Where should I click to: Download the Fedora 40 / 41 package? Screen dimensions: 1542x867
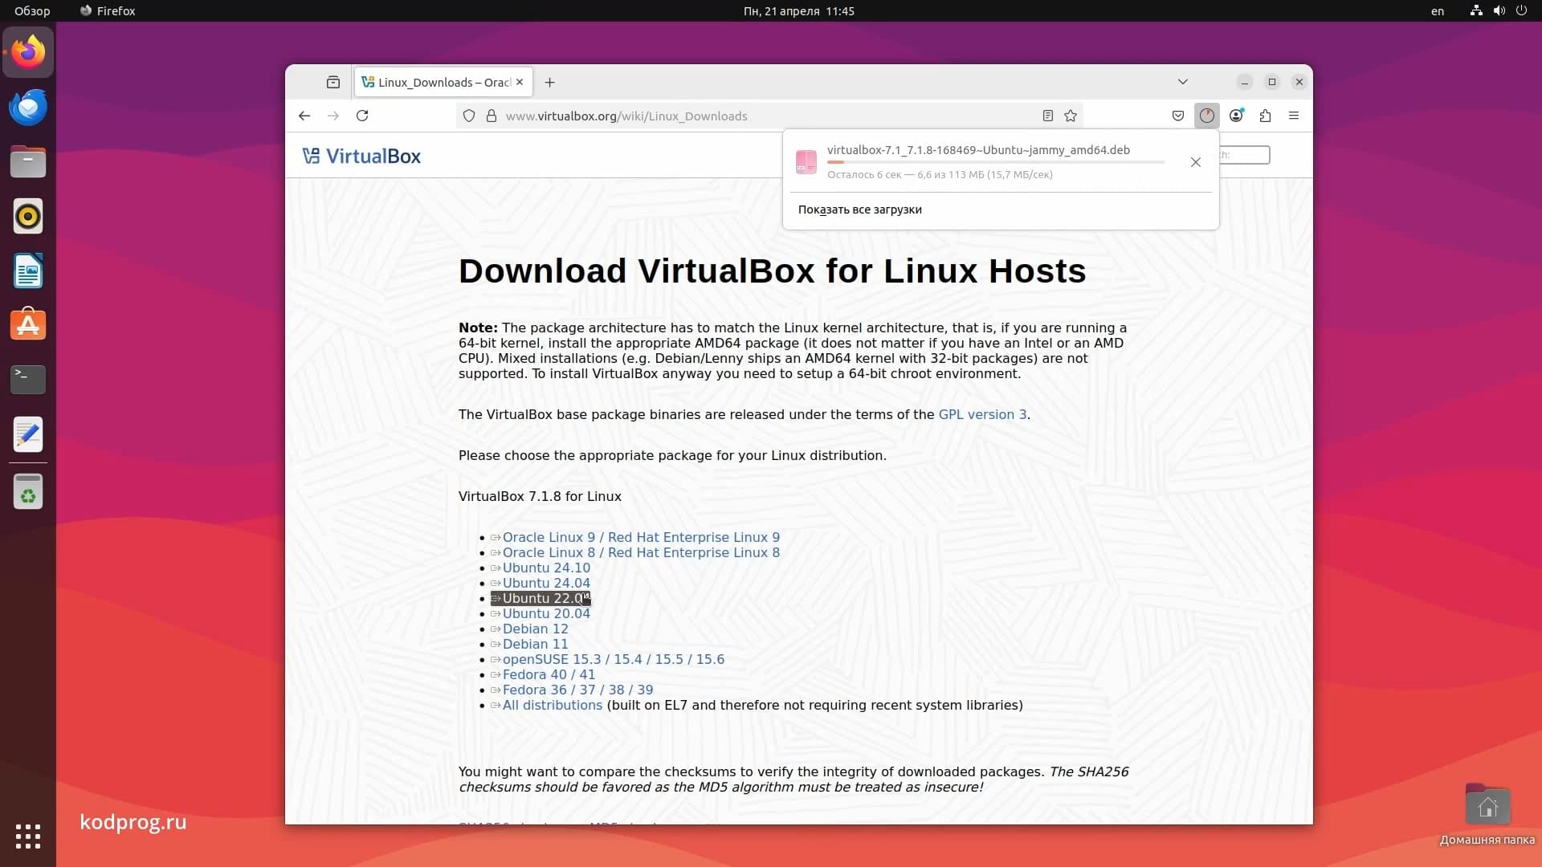point(549,674)
